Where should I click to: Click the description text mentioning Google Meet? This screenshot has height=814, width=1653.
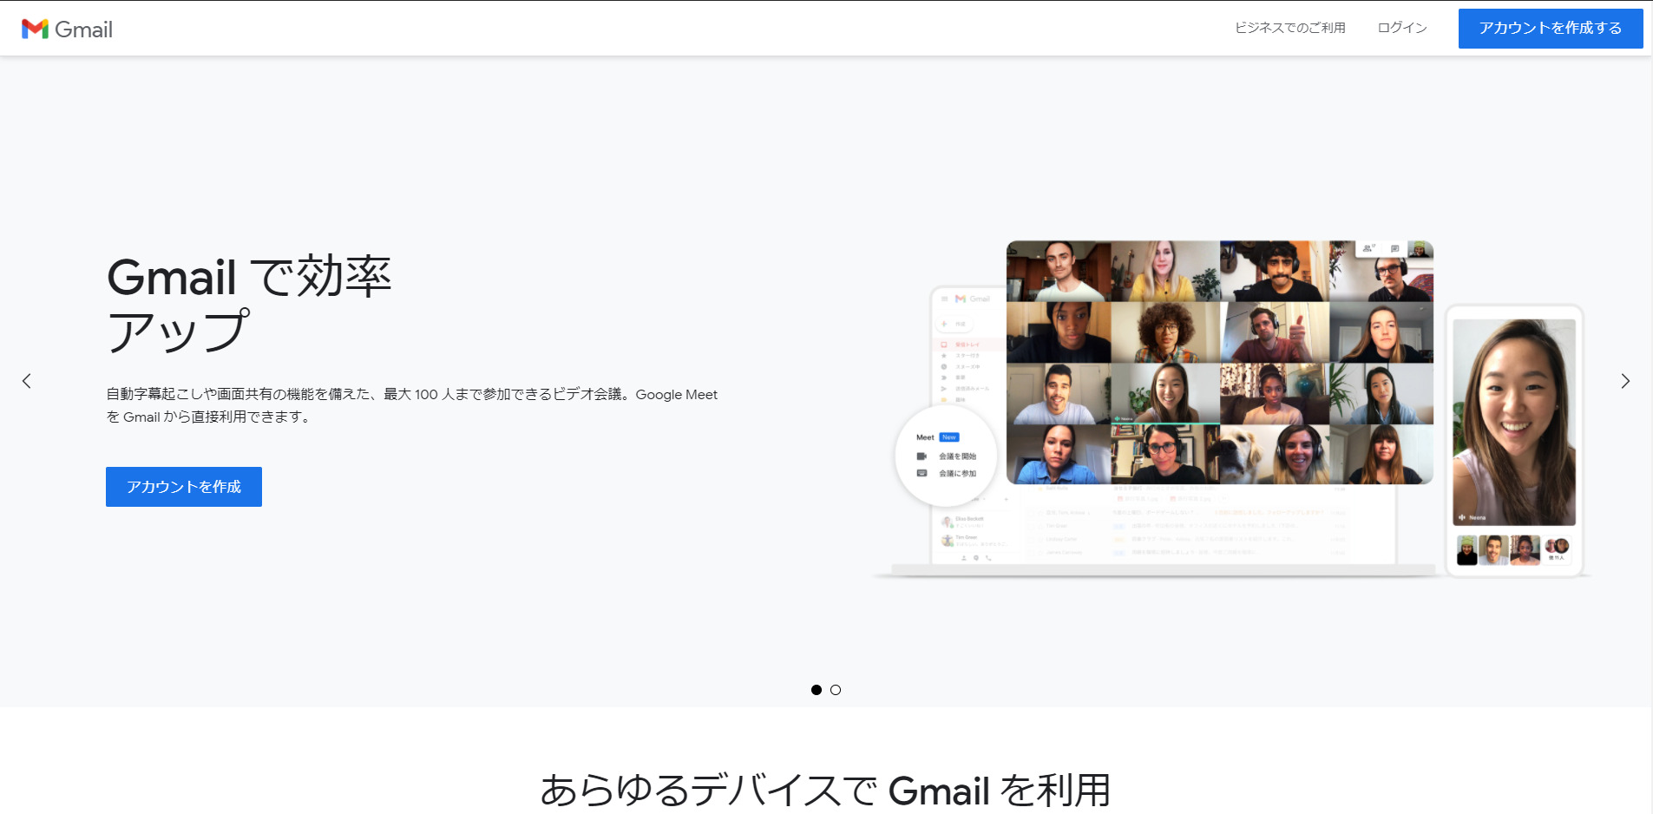(412, 405)
